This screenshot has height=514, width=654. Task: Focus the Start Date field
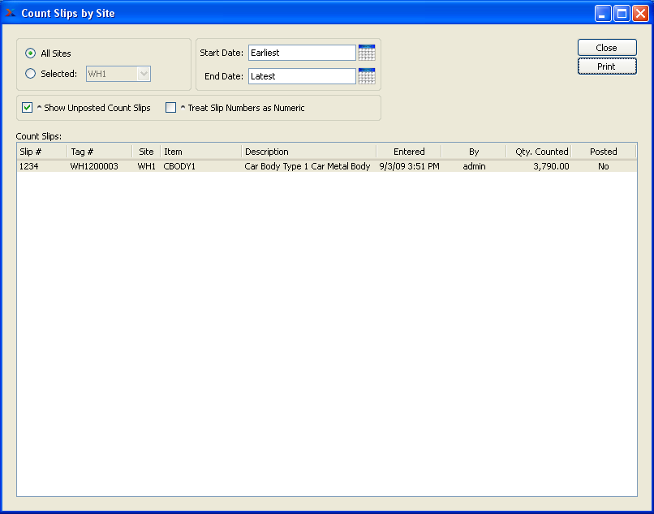tap(302, 53)
